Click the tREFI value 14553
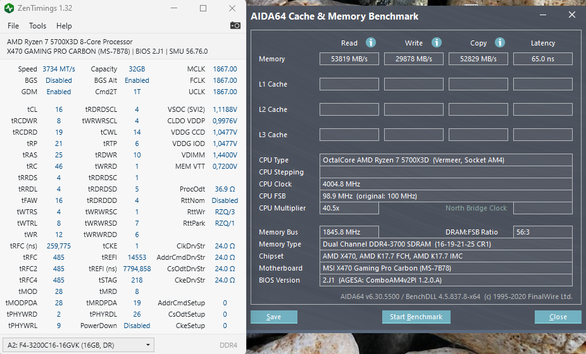586x354 pixels. tap(137, 257)
